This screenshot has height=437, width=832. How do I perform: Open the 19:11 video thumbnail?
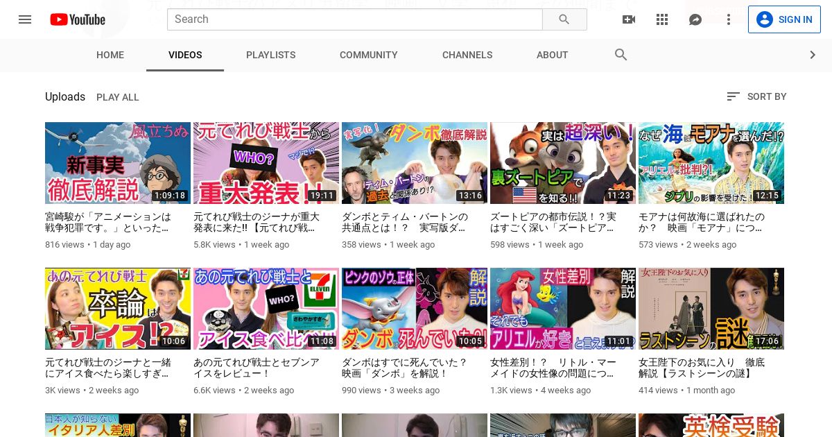coord(266,163)
